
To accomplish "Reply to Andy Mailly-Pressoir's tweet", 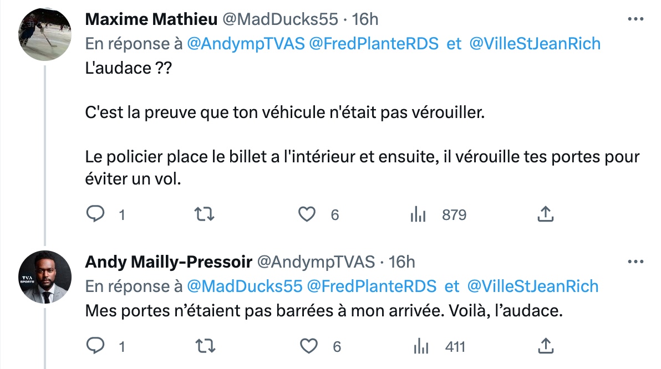I will click(x=95, y=346).
